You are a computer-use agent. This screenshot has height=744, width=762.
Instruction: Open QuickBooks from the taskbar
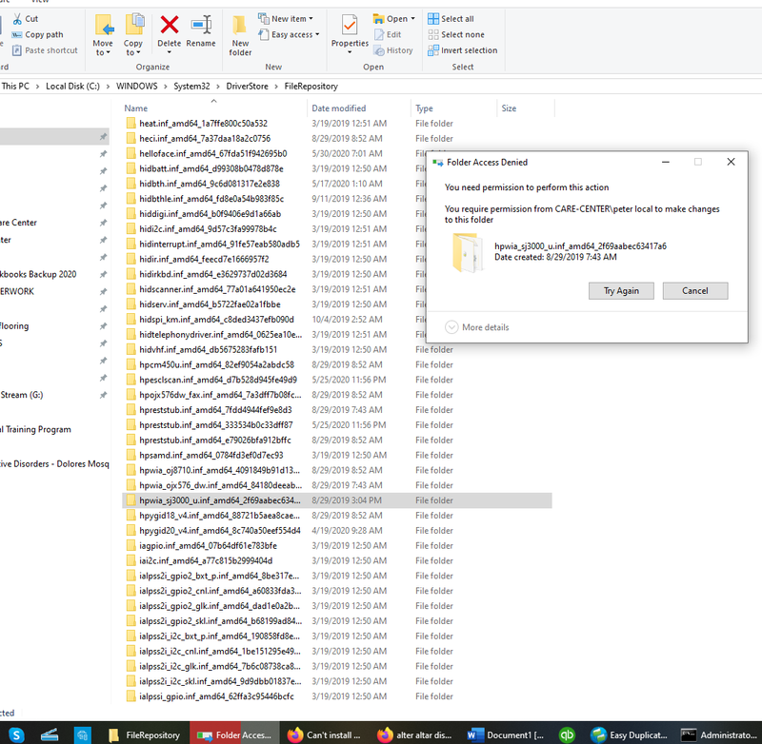567,734
